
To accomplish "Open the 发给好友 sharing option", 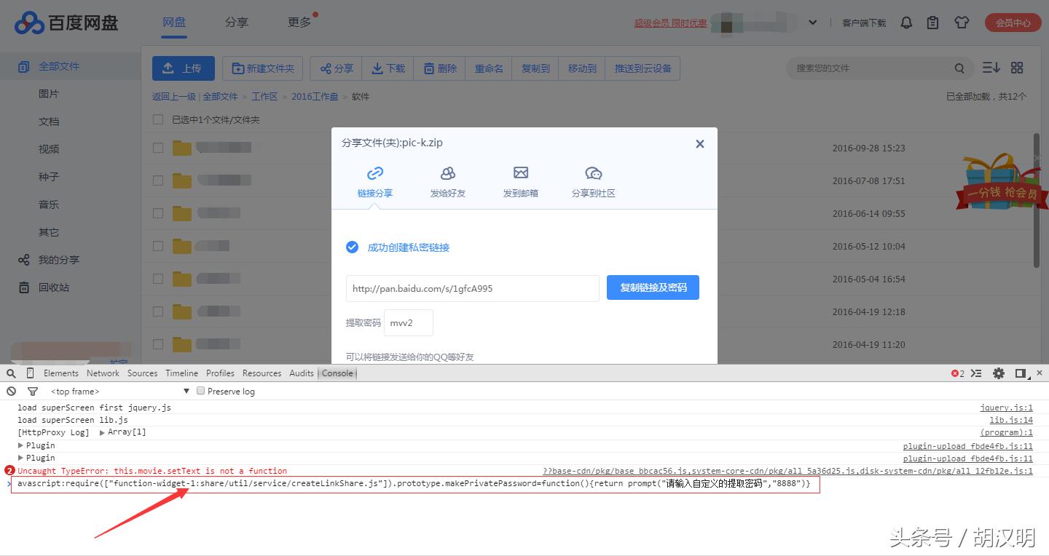I will [447, 175].
